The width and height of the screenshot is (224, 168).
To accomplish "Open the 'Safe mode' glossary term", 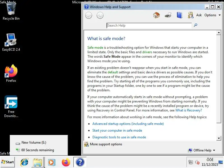I will [95, 47].
